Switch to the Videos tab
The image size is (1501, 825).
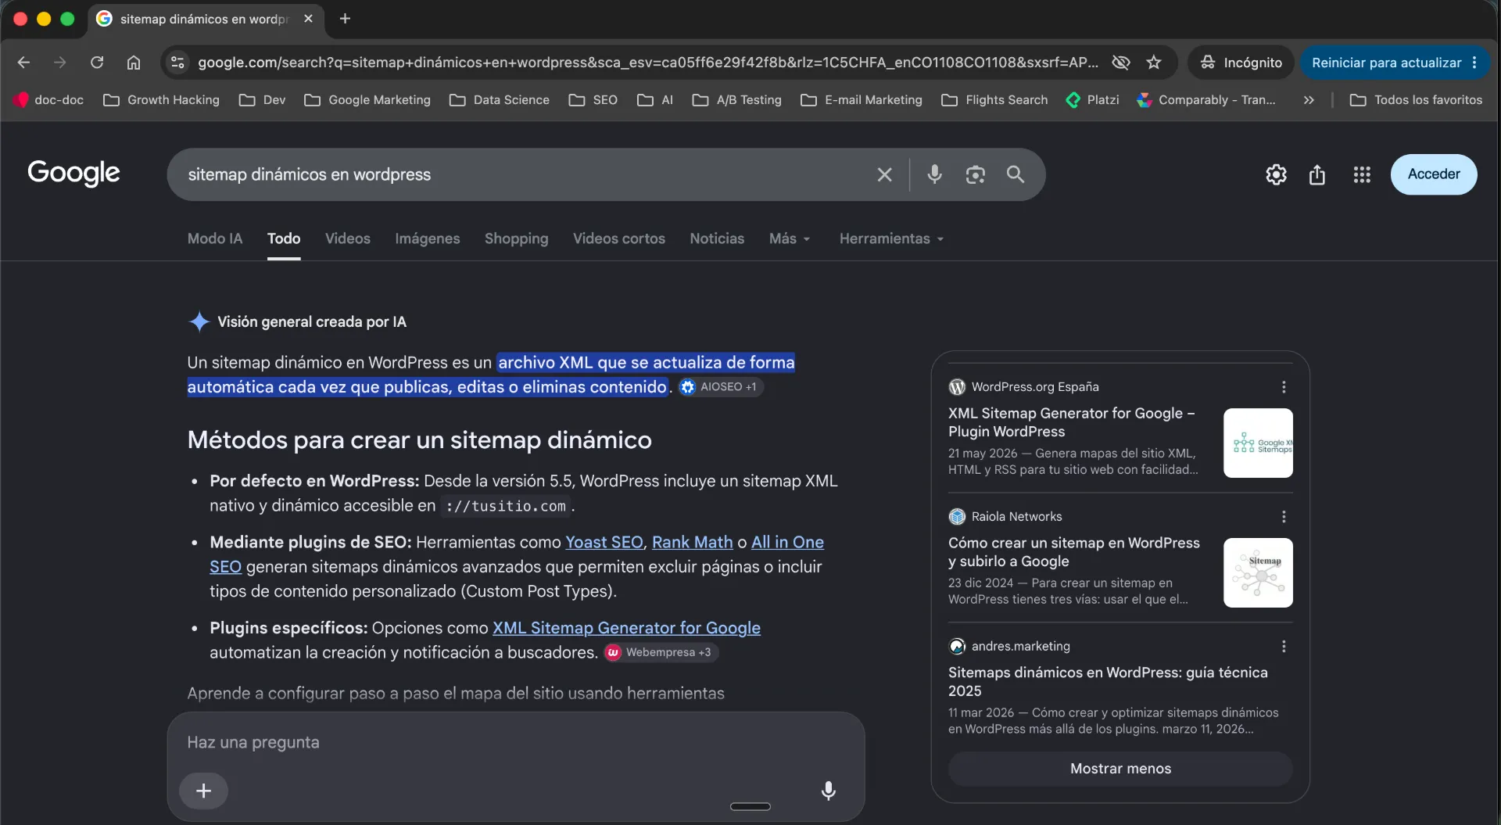348,239
